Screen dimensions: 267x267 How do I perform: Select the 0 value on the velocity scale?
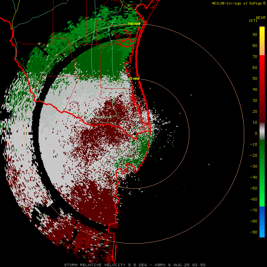click(256, 133)
